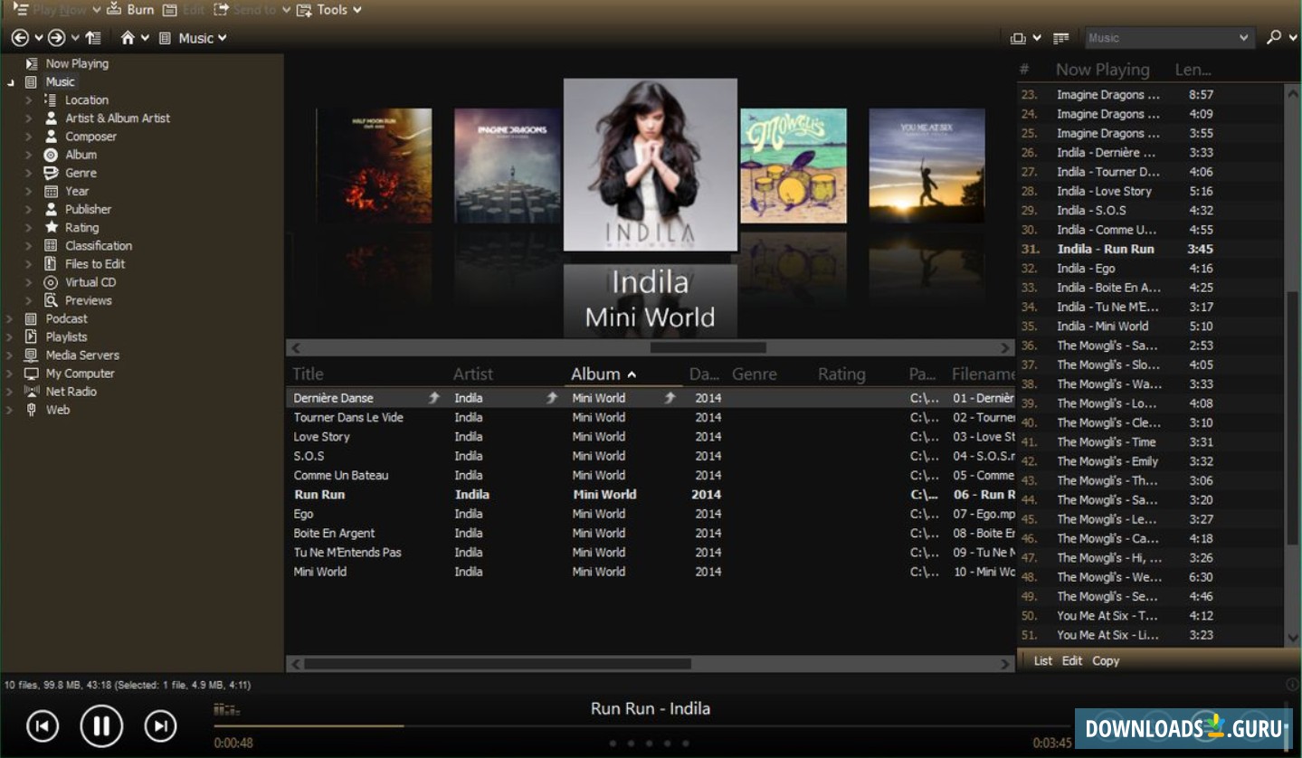The height and width of the screenshot is (758, 1302).
Task: Click List under the Now Playing panel
Action: 1043,661
